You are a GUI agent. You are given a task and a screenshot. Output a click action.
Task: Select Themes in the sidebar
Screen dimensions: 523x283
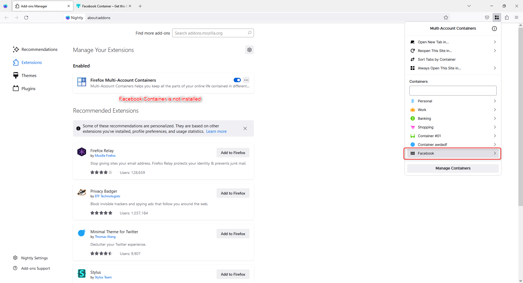pyautogui.click(x=29, y=75)
